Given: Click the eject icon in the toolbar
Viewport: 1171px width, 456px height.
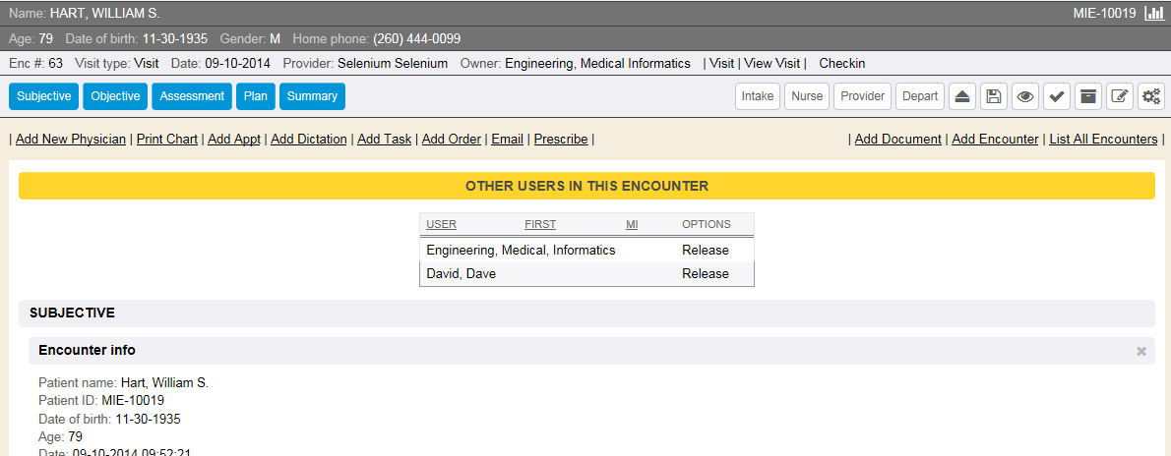Looking at the screenshot, I should tap(963, 96).
